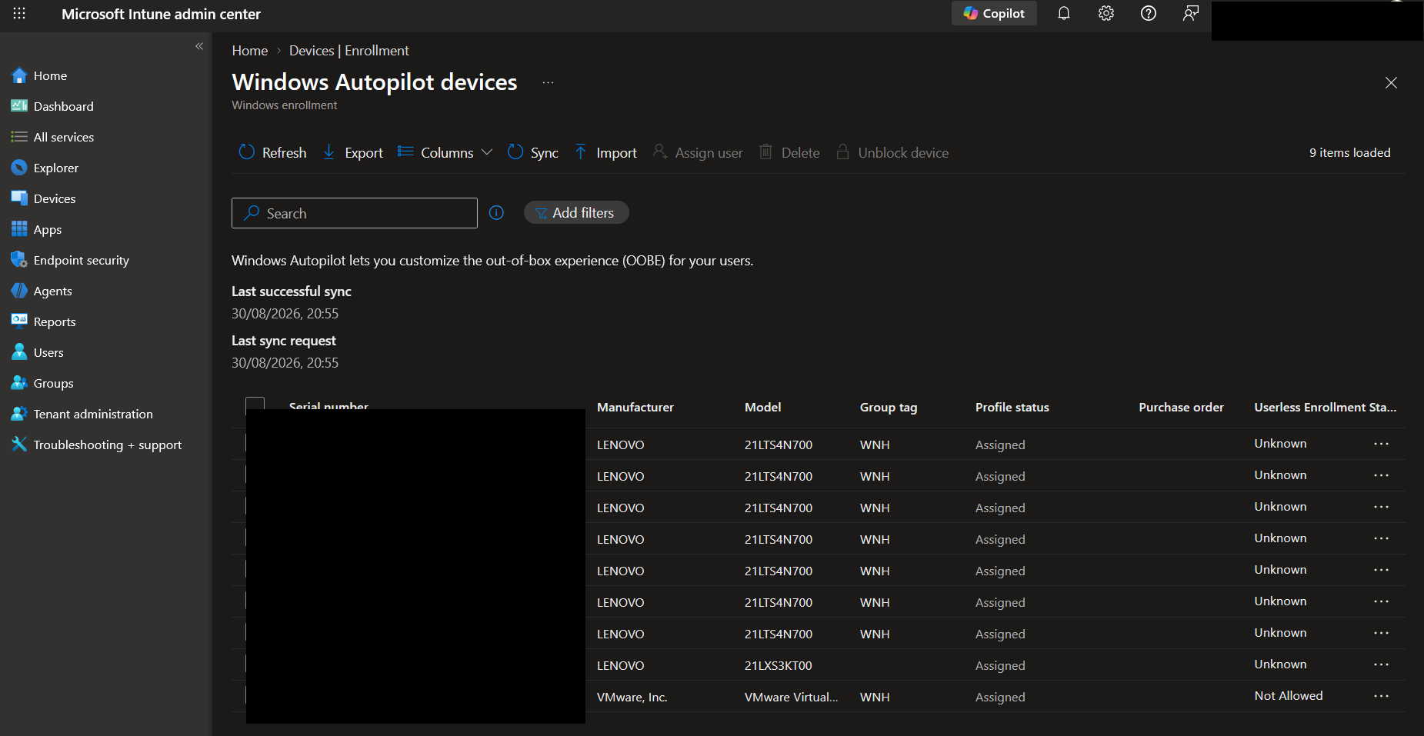Open the app launcher waffle icon

[x=19, y=14]
